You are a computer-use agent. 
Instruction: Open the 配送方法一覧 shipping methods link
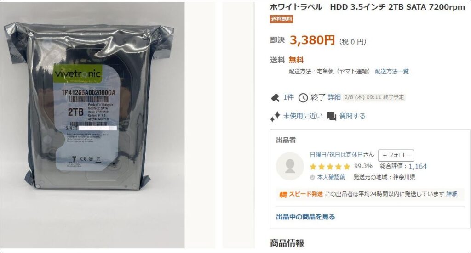pyautogui.click(x=392, y=71)
